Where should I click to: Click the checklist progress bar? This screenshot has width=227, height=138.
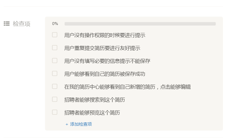(140, 24)
